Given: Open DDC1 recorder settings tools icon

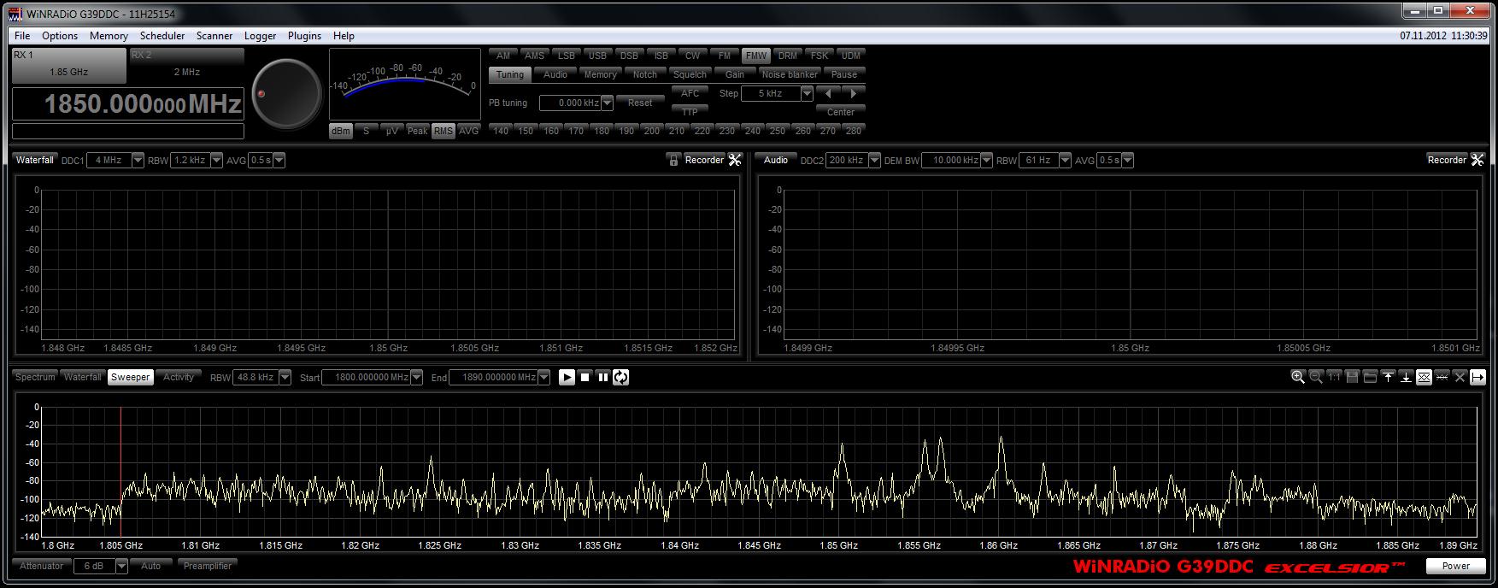Looking at the screenshot, I should [x=735, y=160].
